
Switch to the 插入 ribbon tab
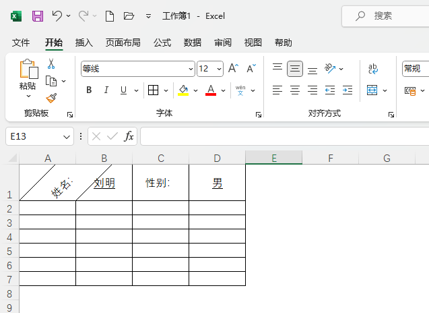[84, 42]
